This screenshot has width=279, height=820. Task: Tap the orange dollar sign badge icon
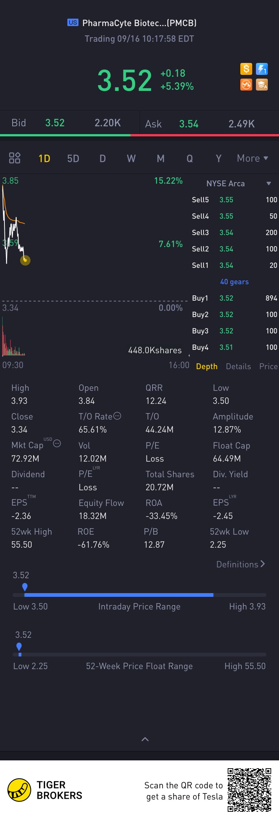(x=246, y=69)
